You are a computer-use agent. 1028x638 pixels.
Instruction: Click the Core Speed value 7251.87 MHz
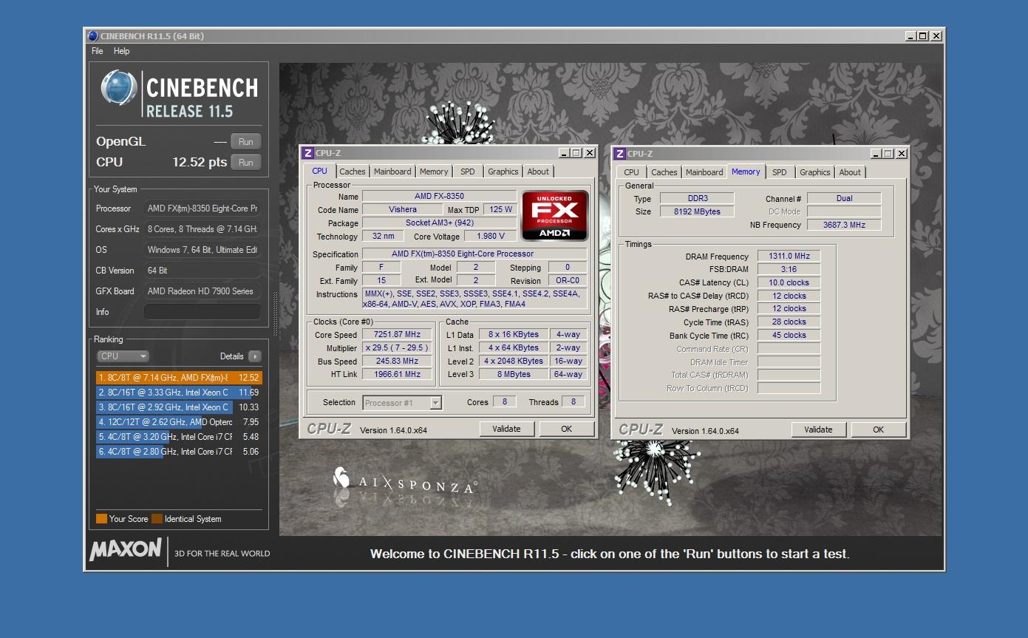point(398,335)
